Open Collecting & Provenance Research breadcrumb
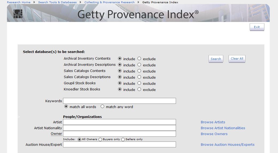 109,2
